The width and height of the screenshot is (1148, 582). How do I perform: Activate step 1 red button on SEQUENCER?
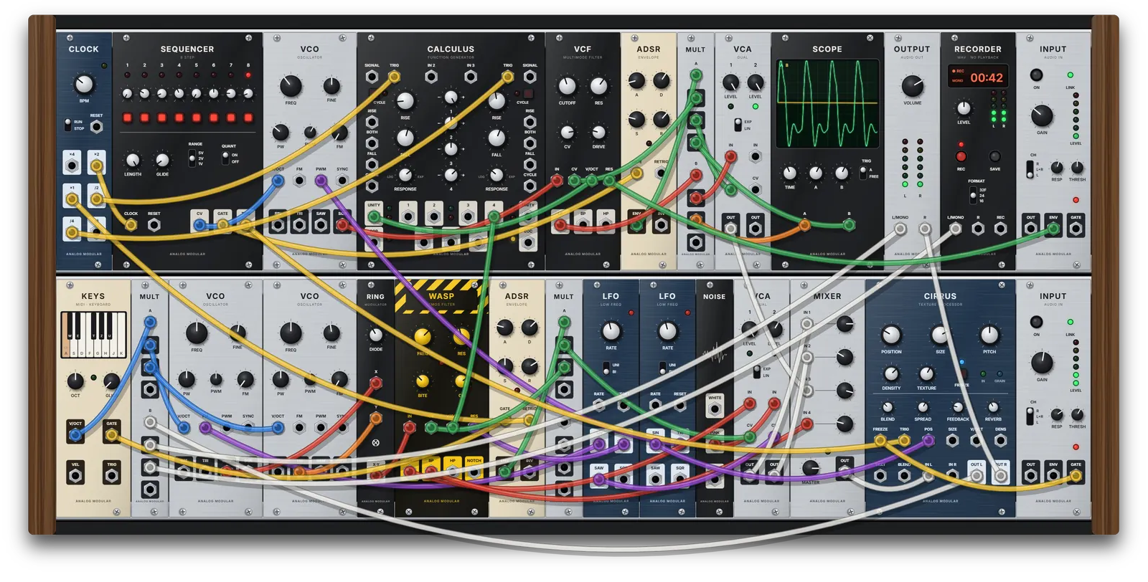click(x=128, y=118)
